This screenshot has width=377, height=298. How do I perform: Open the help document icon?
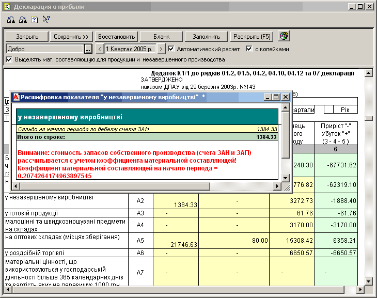[35, 20]
